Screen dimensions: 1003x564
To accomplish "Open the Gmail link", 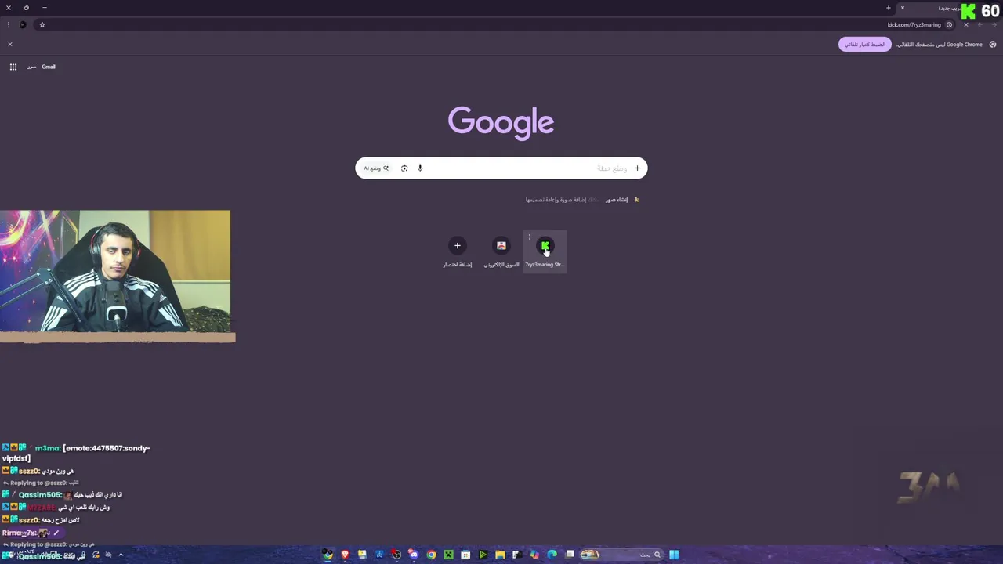I will 49,67.
